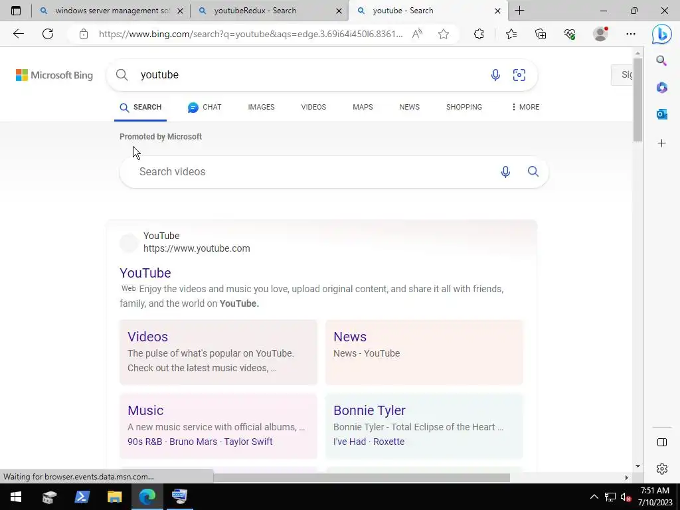Select the VIDEOS search category
This screenshot has height=510, width=680.
pos(313,107)
